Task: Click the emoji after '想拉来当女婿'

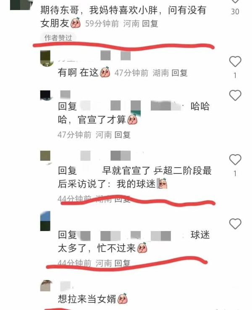Action: [x=123, y=299]
